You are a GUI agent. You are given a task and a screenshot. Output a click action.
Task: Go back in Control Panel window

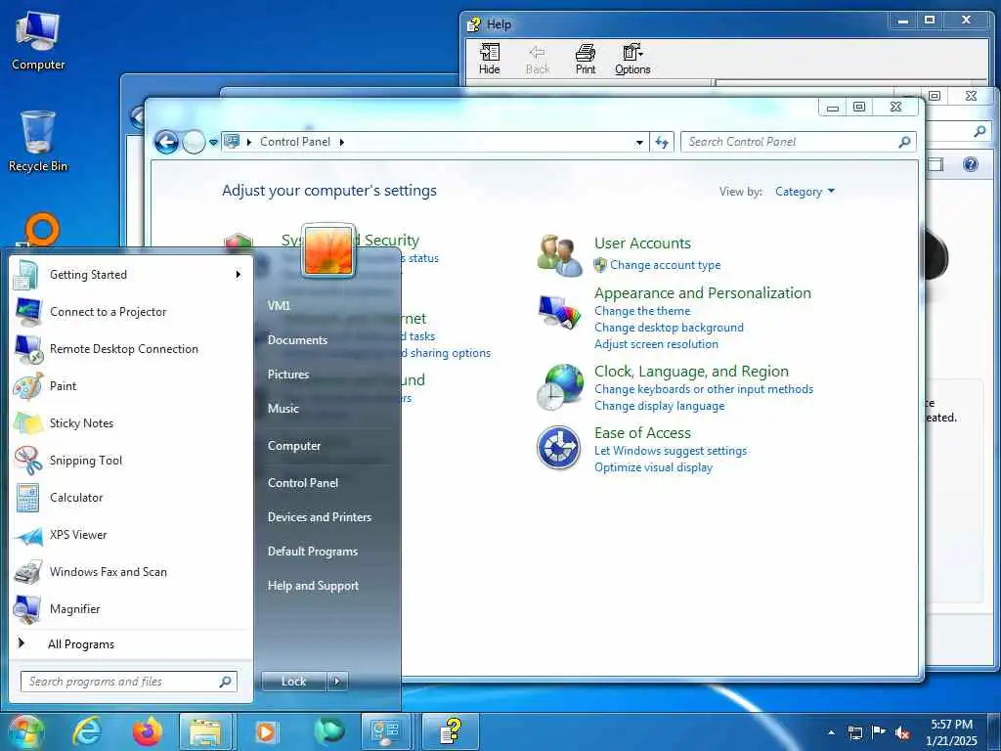pos(166,142)
